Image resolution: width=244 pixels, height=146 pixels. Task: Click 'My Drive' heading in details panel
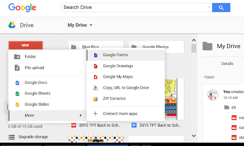pos(229,46)
